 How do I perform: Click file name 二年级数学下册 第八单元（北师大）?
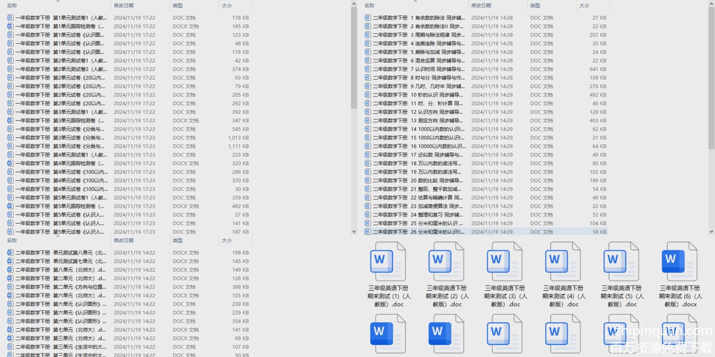click(x=61, y=270)
